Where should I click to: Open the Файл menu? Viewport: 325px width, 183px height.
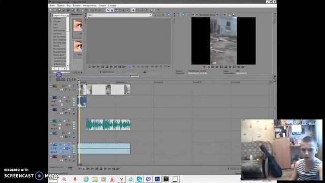pyautogui.click(x=52, y=6)
